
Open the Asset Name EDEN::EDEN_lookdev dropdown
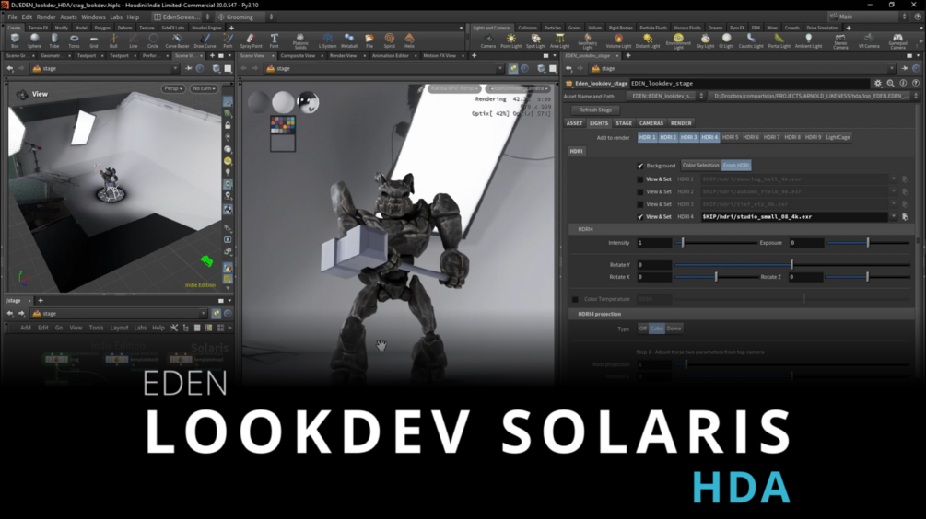pyautogui.click(x=665, y=96)
